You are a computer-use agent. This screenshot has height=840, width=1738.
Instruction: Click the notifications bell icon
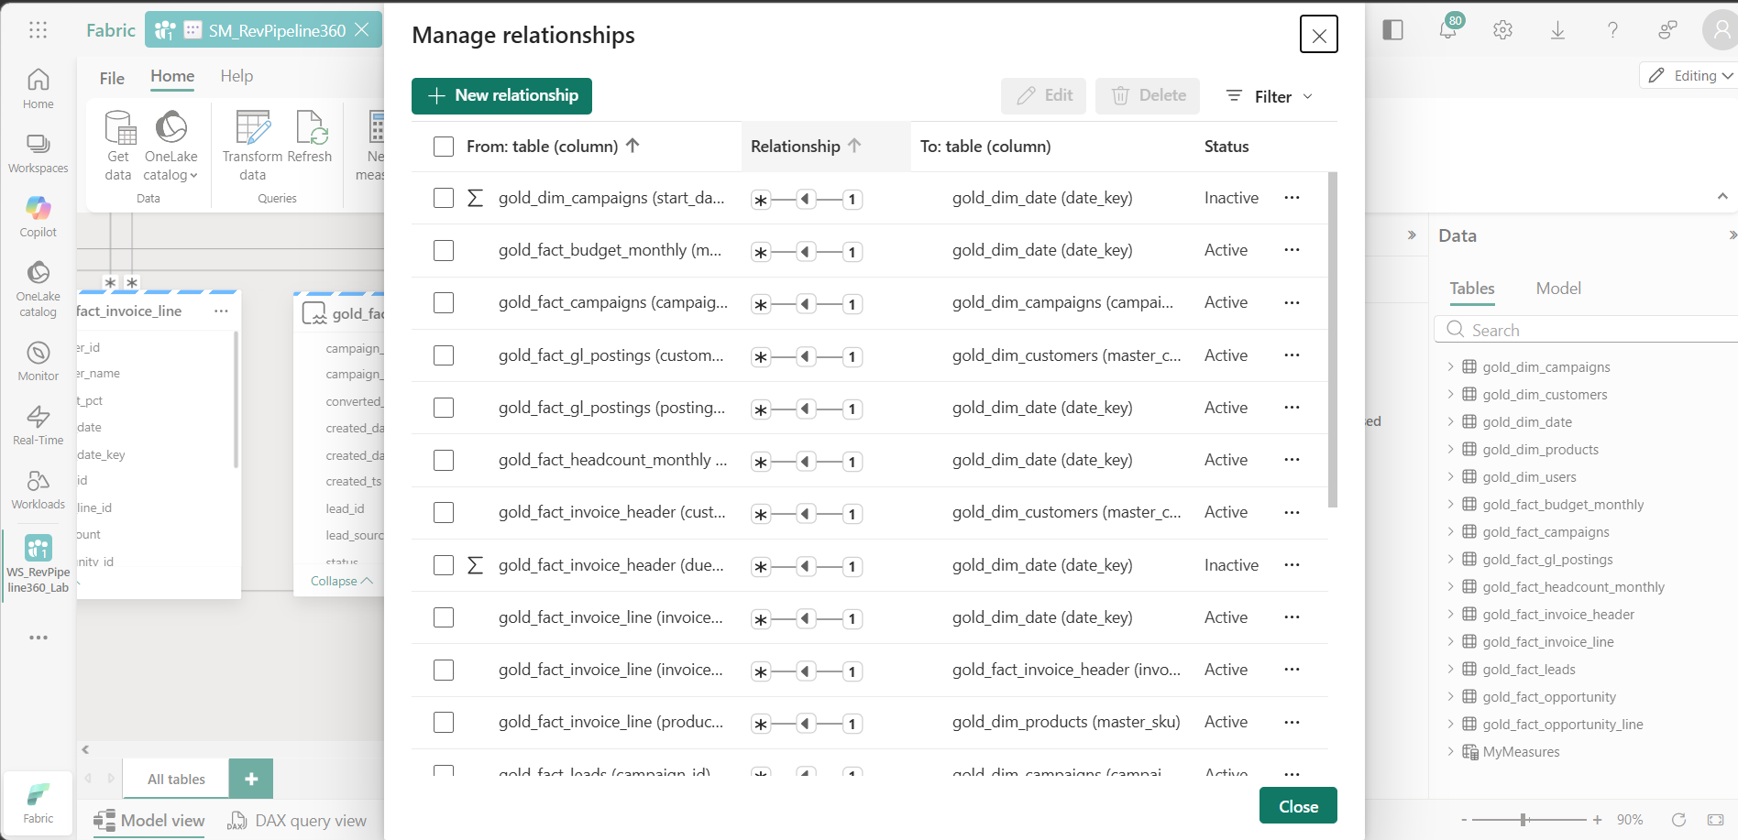click(1447, 29)
